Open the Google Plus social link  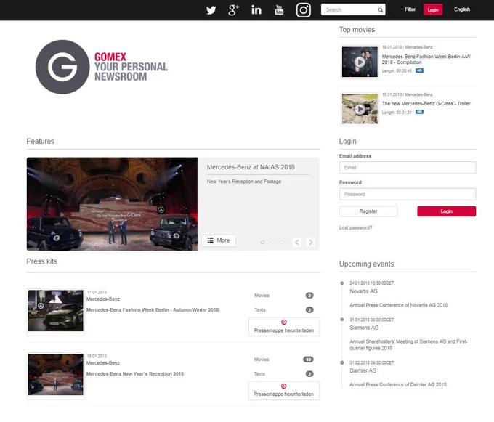point(233,9)
